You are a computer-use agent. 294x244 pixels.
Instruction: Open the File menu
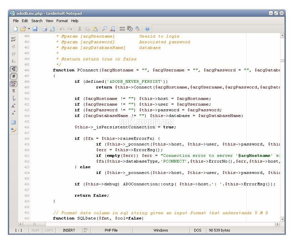tap(16, 21)
